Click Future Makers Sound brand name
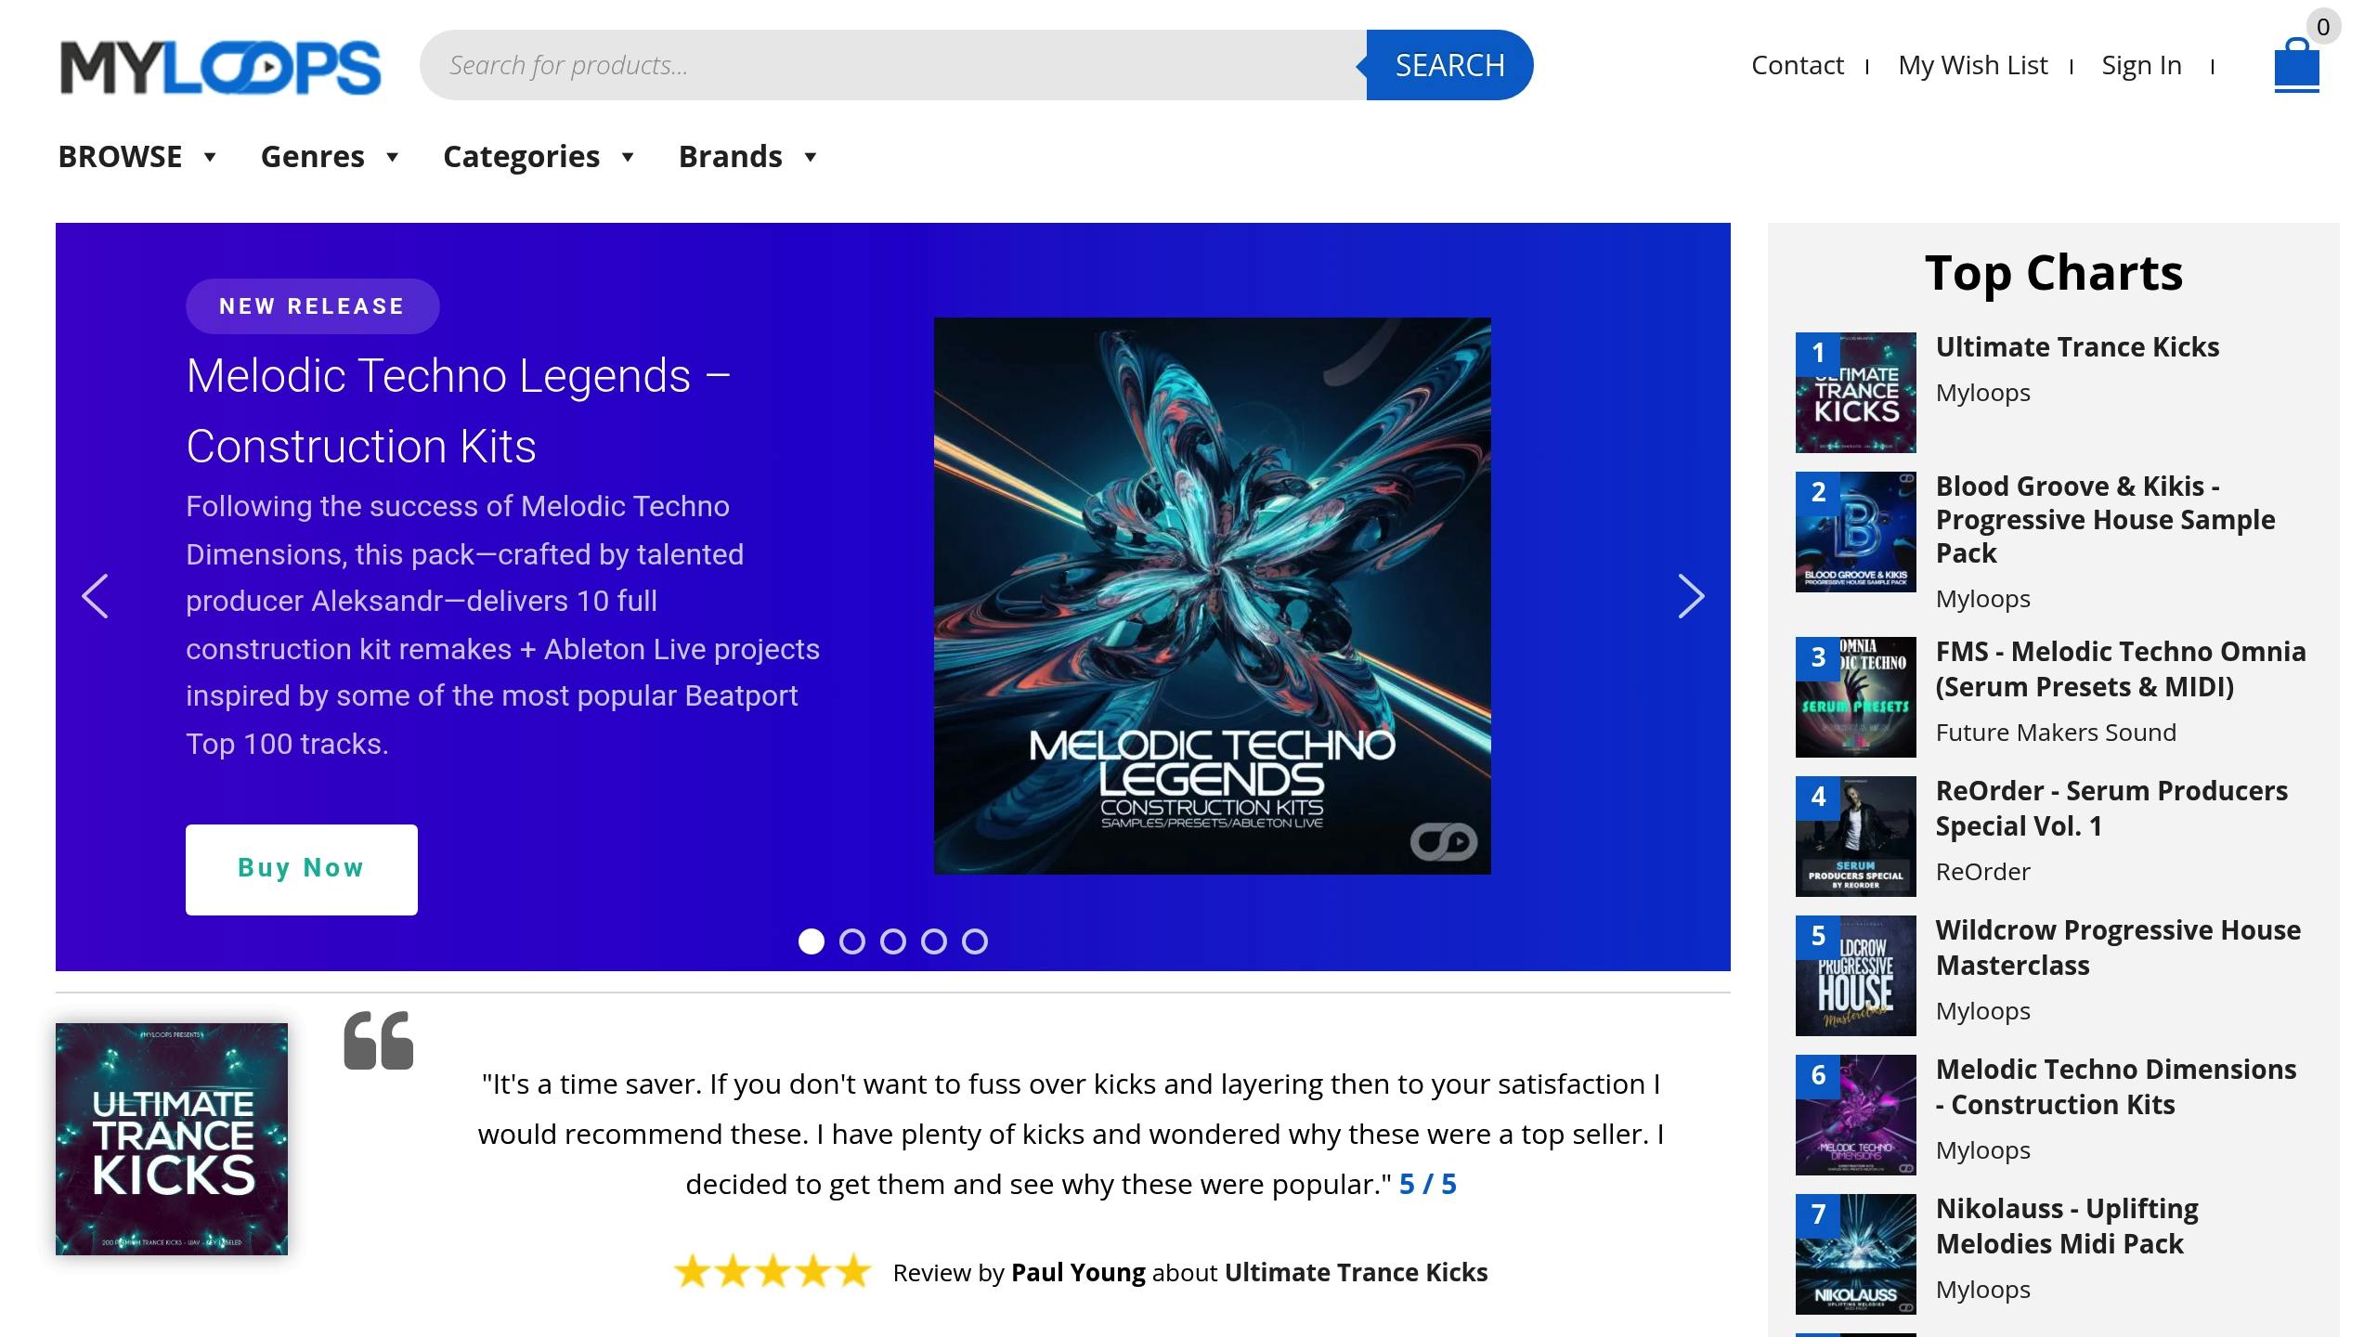This screenshot has height=1337, width=2377. point(2056,733)
